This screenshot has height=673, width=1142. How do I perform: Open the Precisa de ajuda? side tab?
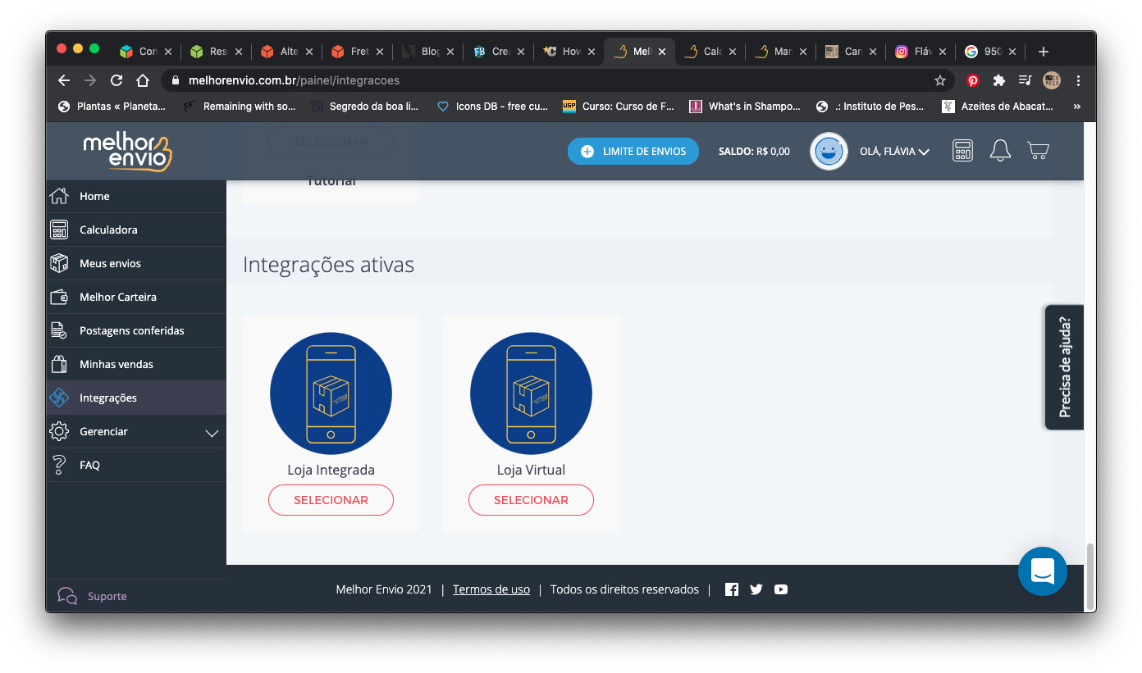(x=1065, y=367)
